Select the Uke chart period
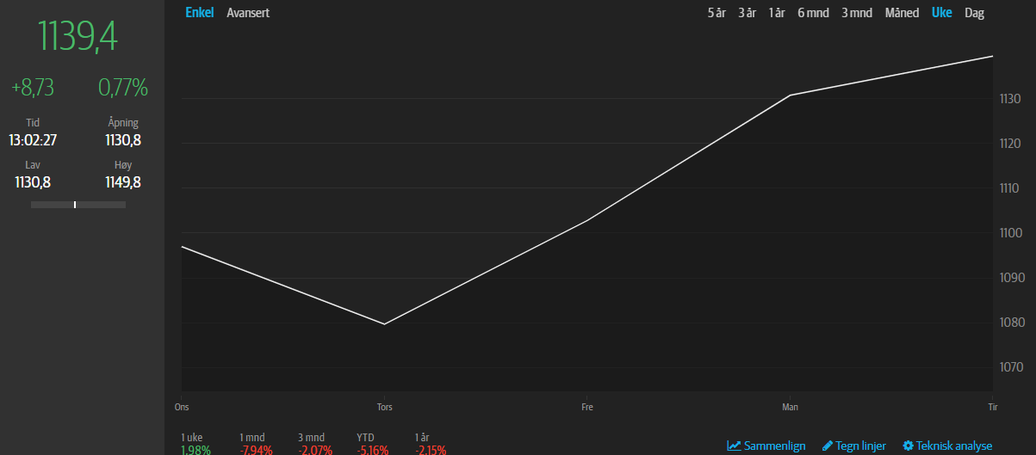Image resolution: width=1036 pixels, height=455 pixels. [x=942, y=13]
